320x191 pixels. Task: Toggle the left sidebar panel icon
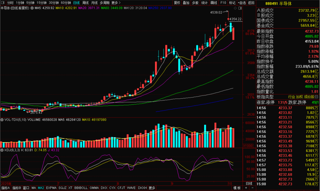point(3,3)
